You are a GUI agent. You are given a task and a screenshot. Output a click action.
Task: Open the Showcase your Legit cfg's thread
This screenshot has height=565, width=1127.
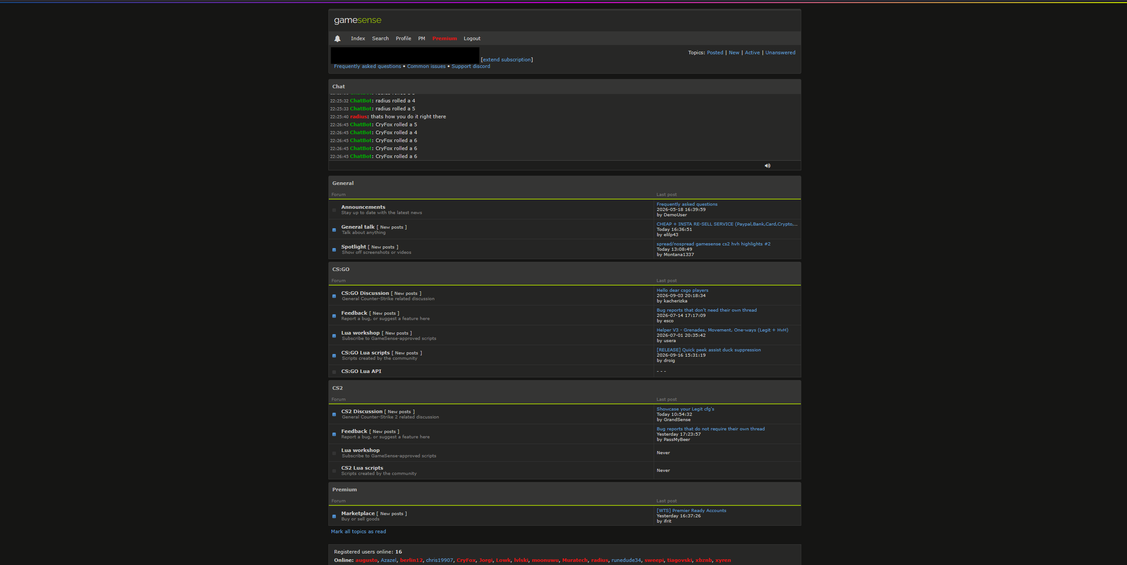pyautogui.click(x=685, y=409)
